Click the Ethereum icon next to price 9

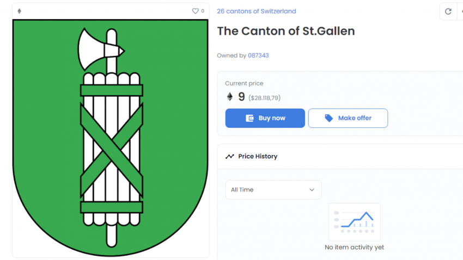pyautogui.click(x=230, y=97)
